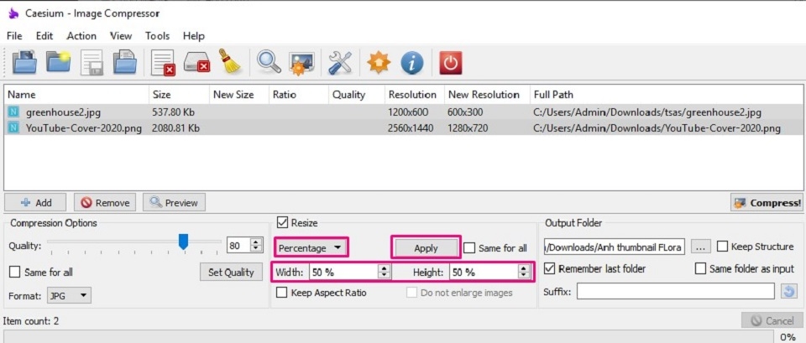This screenshot has height=343, width=806.
Task: Uncheck Remember last folder
Action: (x=549, y=268)
